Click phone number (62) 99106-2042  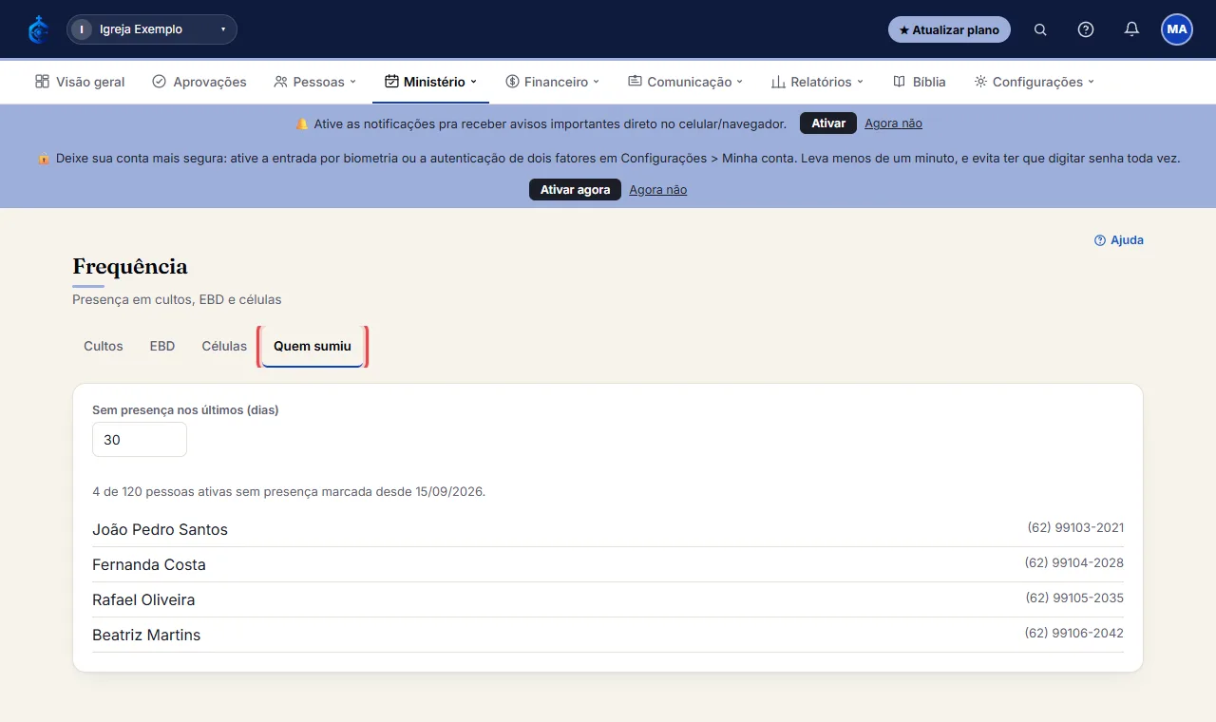tap(1074, 633)
